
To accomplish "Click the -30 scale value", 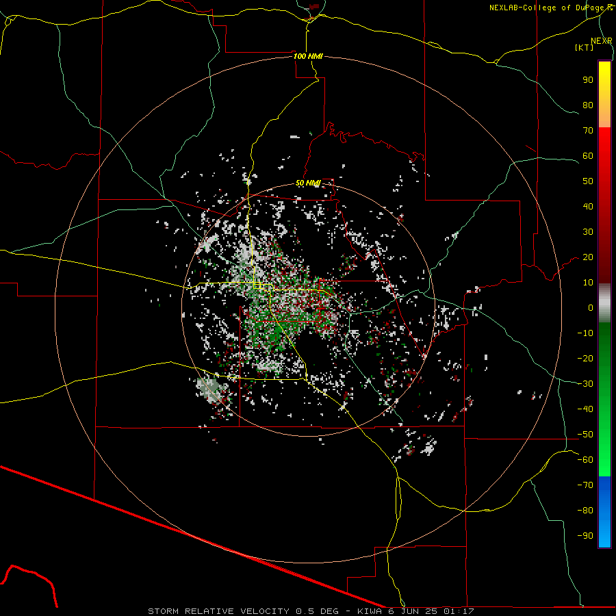I will point(585,384).
